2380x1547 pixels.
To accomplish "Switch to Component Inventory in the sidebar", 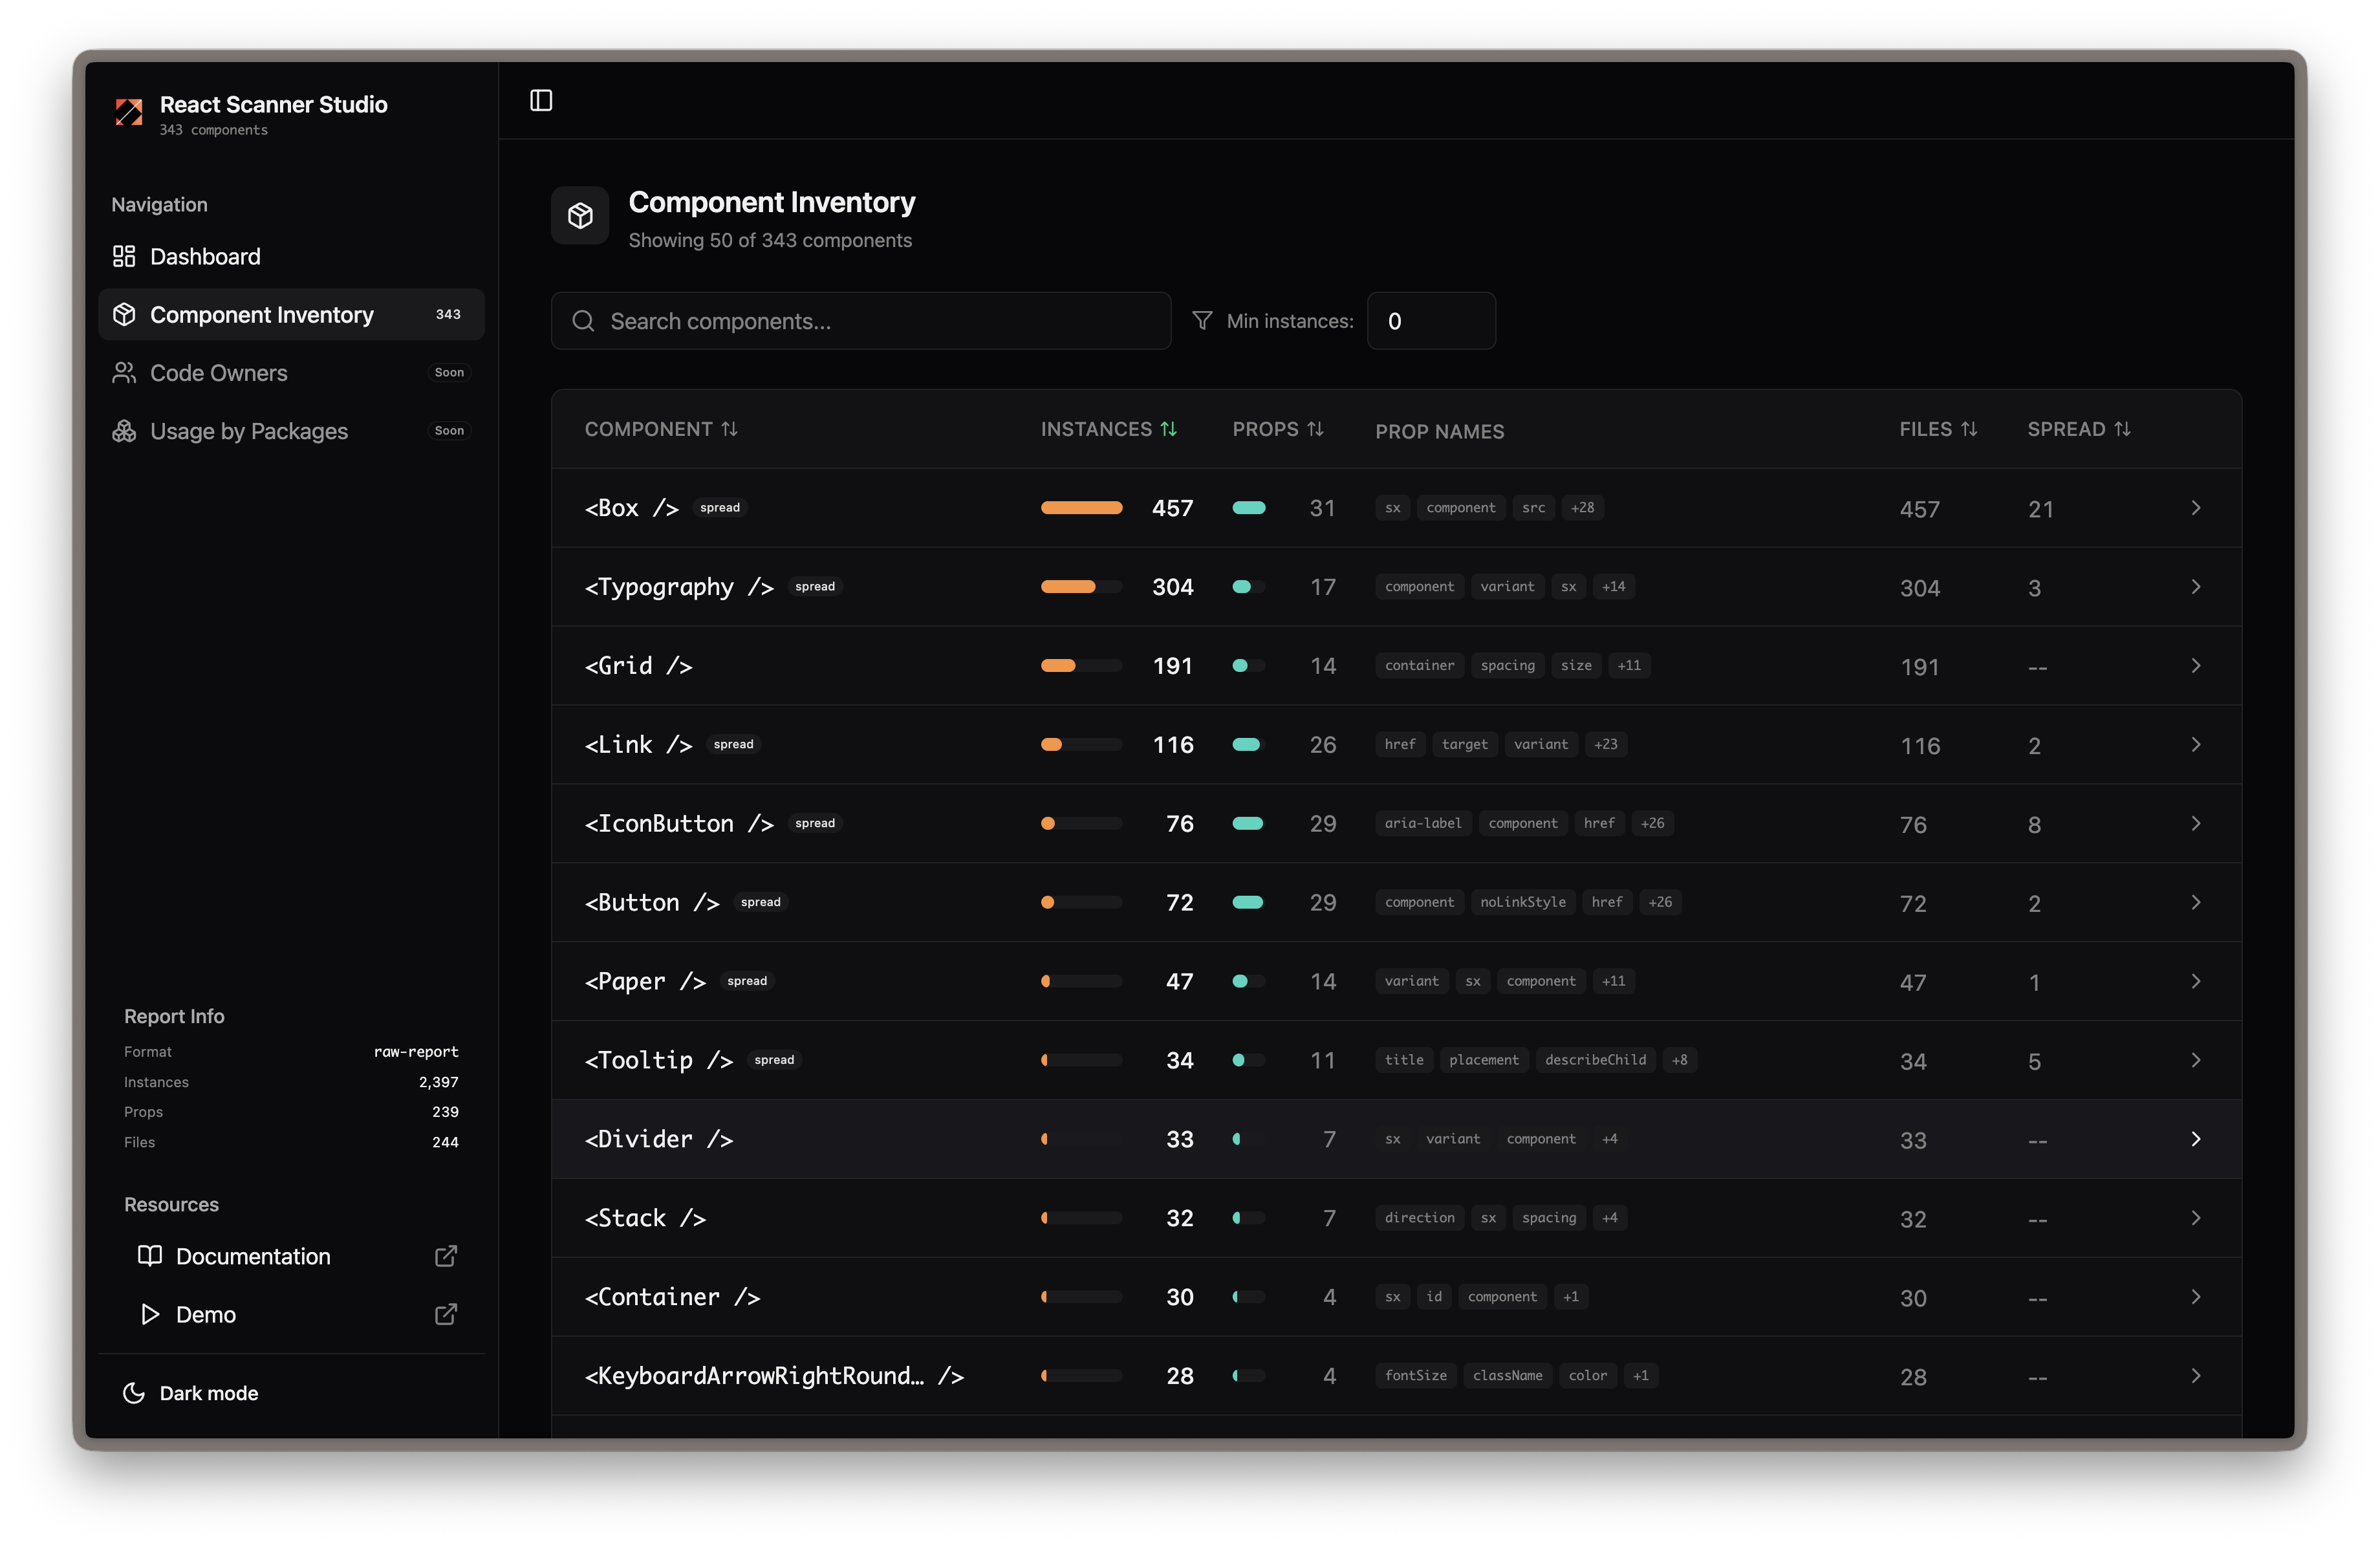I will [x=261, y=314].
